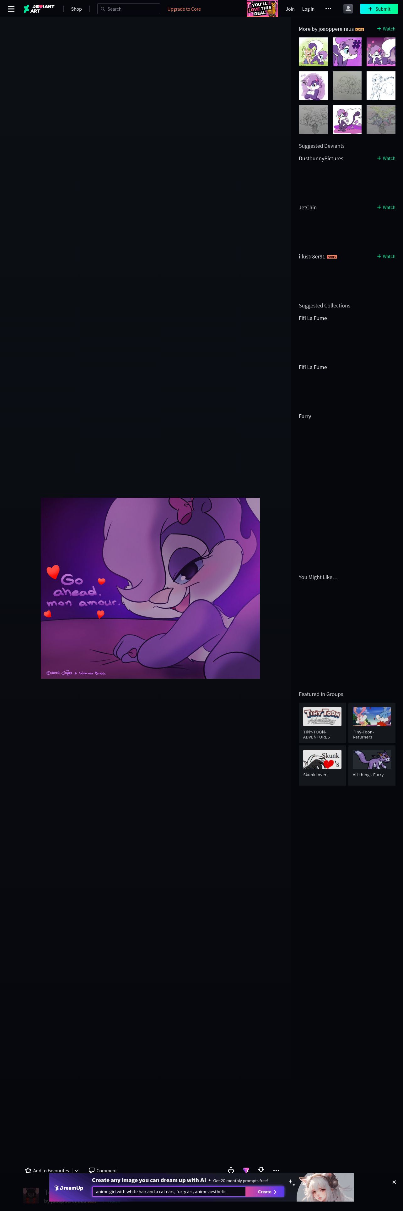The height and width of the screenshot is (1211, 403).
Task: Click the Comment speech bubble button
Action: tap(103, 1170)
